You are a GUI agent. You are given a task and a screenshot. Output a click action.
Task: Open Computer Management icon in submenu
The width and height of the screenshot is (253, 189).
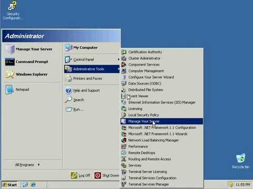pos(124,71)
